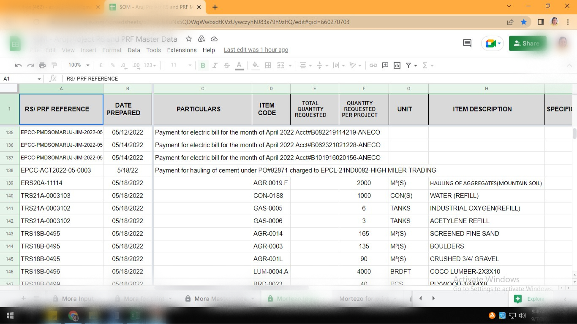
Task: Click the Share button
Action: click(528, 43)
